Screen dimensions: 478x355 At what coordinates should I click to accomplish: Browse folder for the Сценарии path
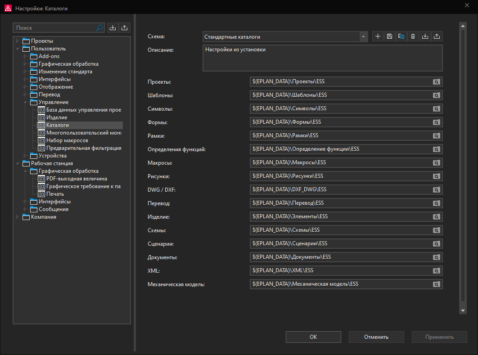[437, 244]
